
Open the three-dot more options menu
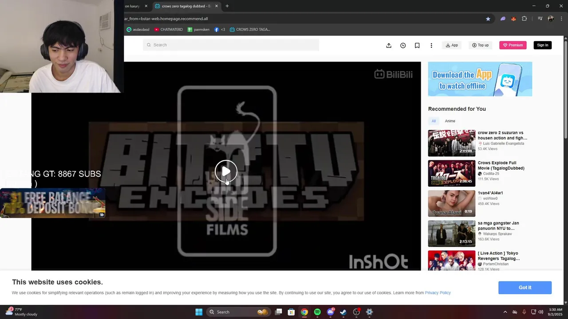click(x=431, y=45)
